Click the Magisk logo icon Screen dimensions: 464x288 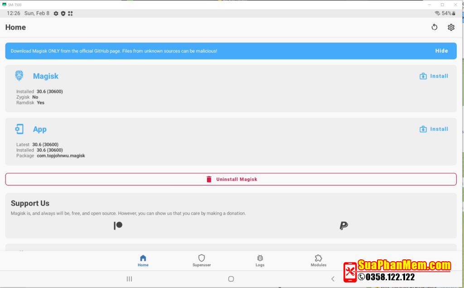pos(19,76)
